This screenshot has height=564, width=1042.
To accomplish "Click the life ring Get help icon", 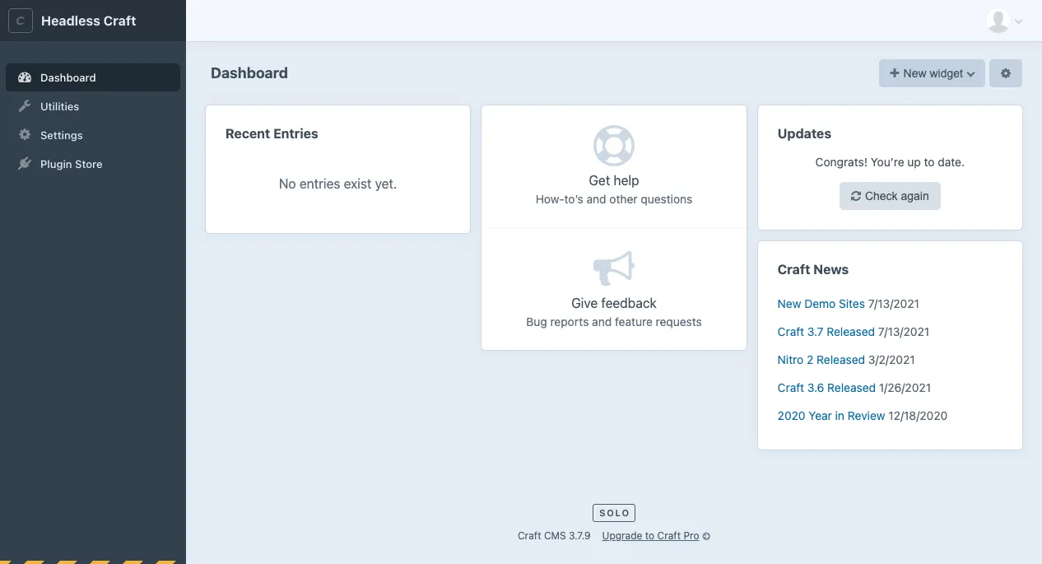I will click(614, 146).
